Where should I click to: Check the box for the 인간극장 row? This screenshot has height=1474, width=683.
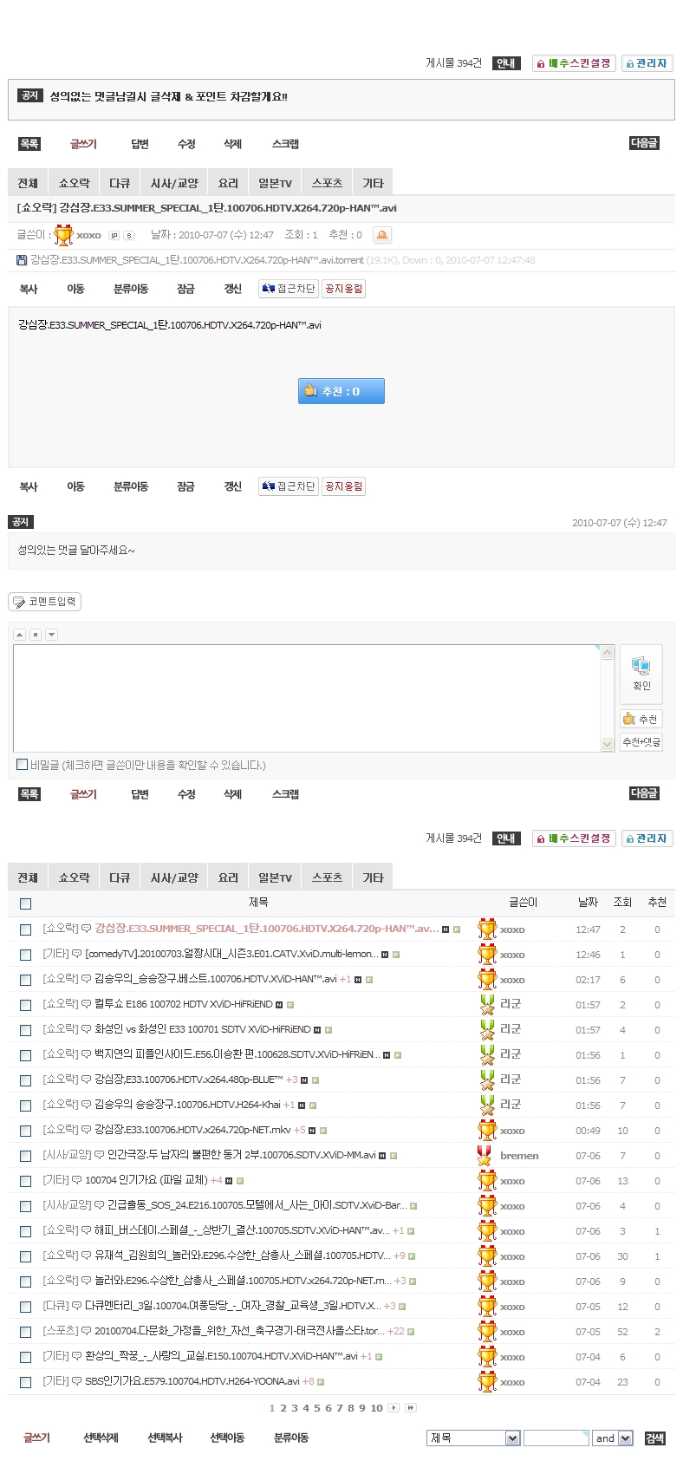[26, 1156]
